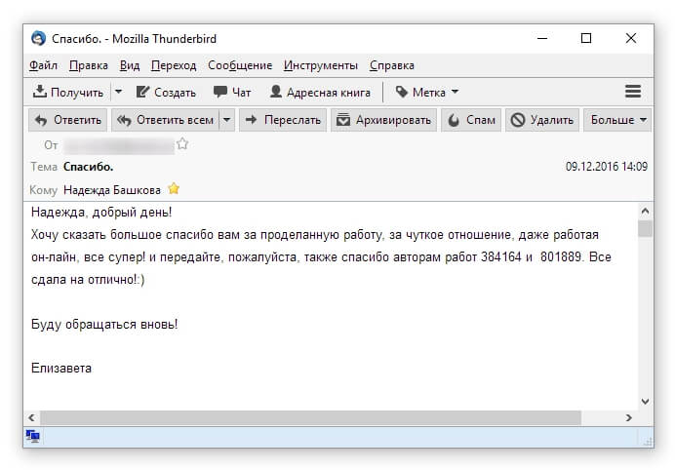Open the Вид menu

point(130,65)
